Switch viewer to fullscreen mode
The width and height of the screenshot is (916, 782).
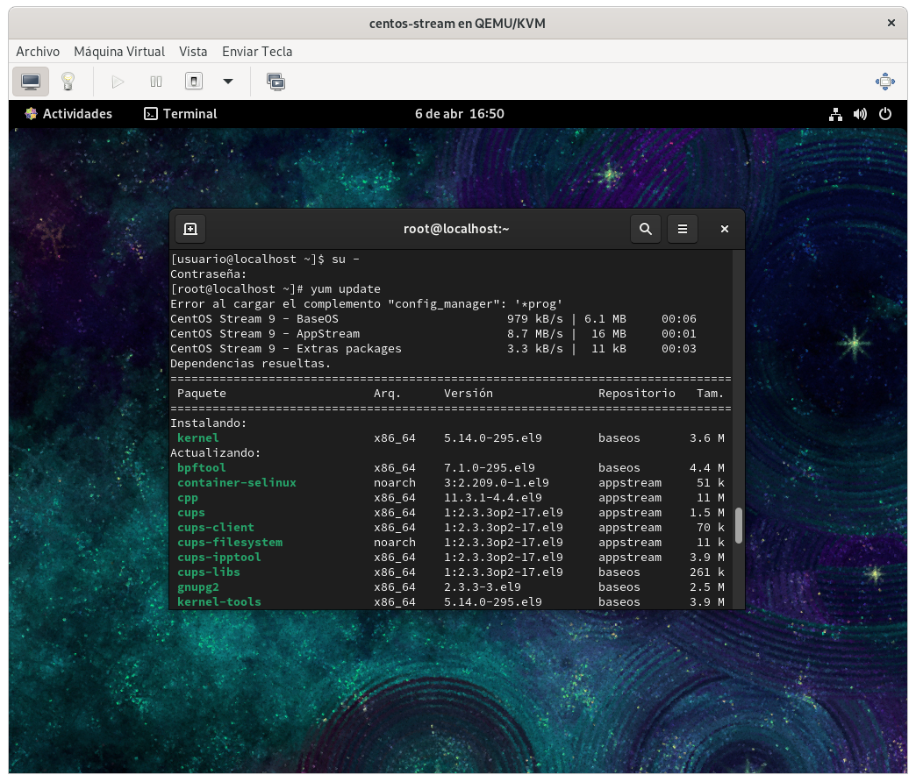tap(884, 82)
